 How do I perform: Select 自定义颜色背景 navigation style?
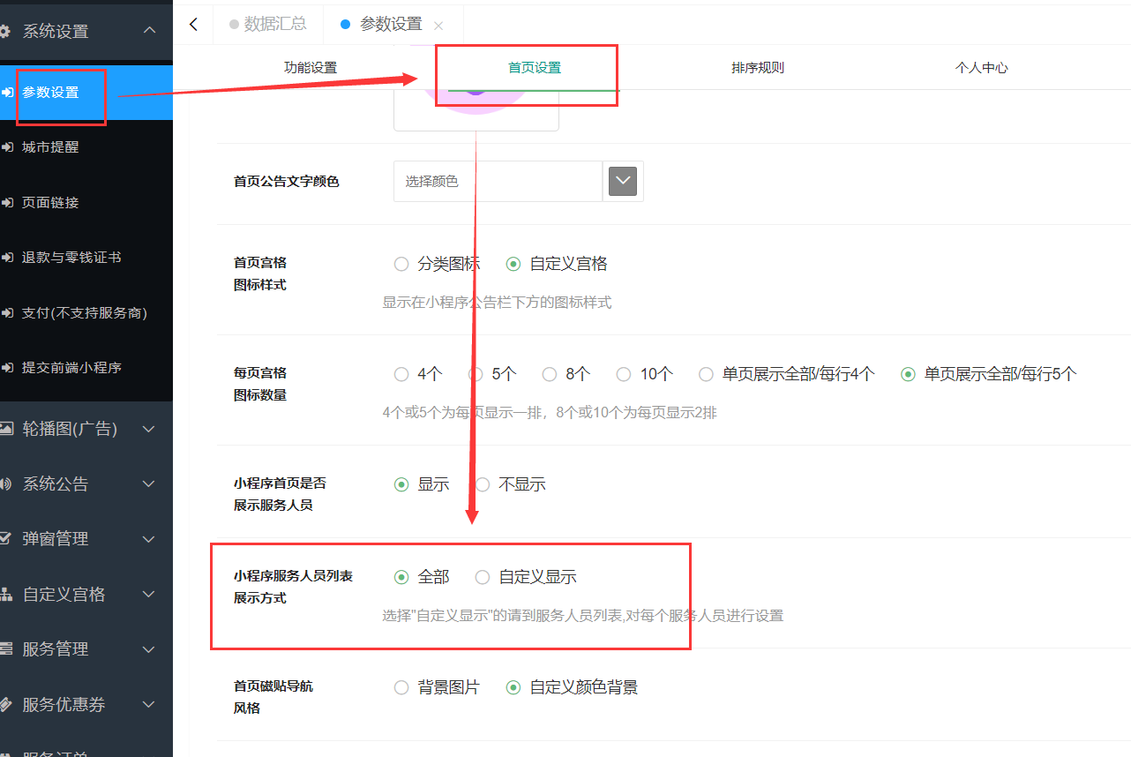pyautogui.click(x=513, y=687)
